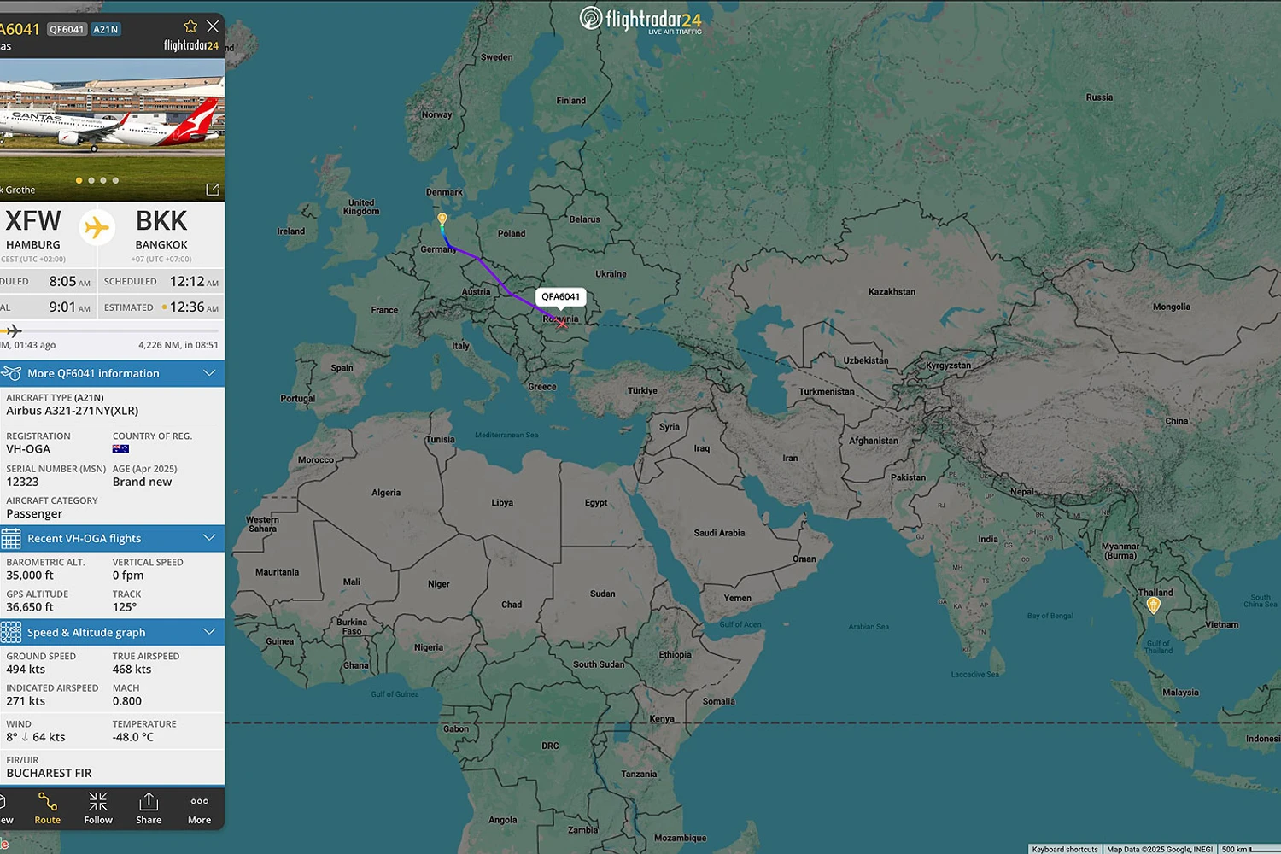Click the QFA6041 map label
The height and width of the screenshot is (854, 1281).
(560, 297)
